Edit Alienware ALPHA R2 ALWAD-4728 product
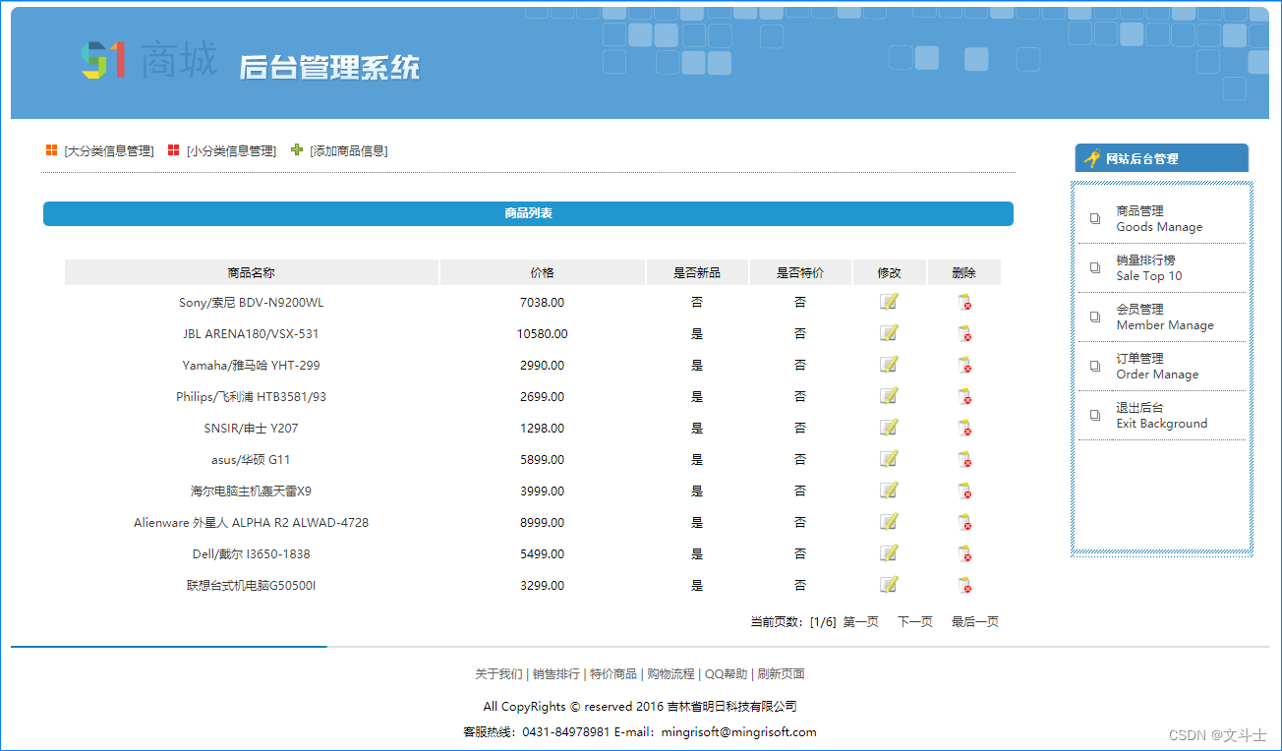The width and height of the screenshot is (1282, 751). tap(889, 522)
